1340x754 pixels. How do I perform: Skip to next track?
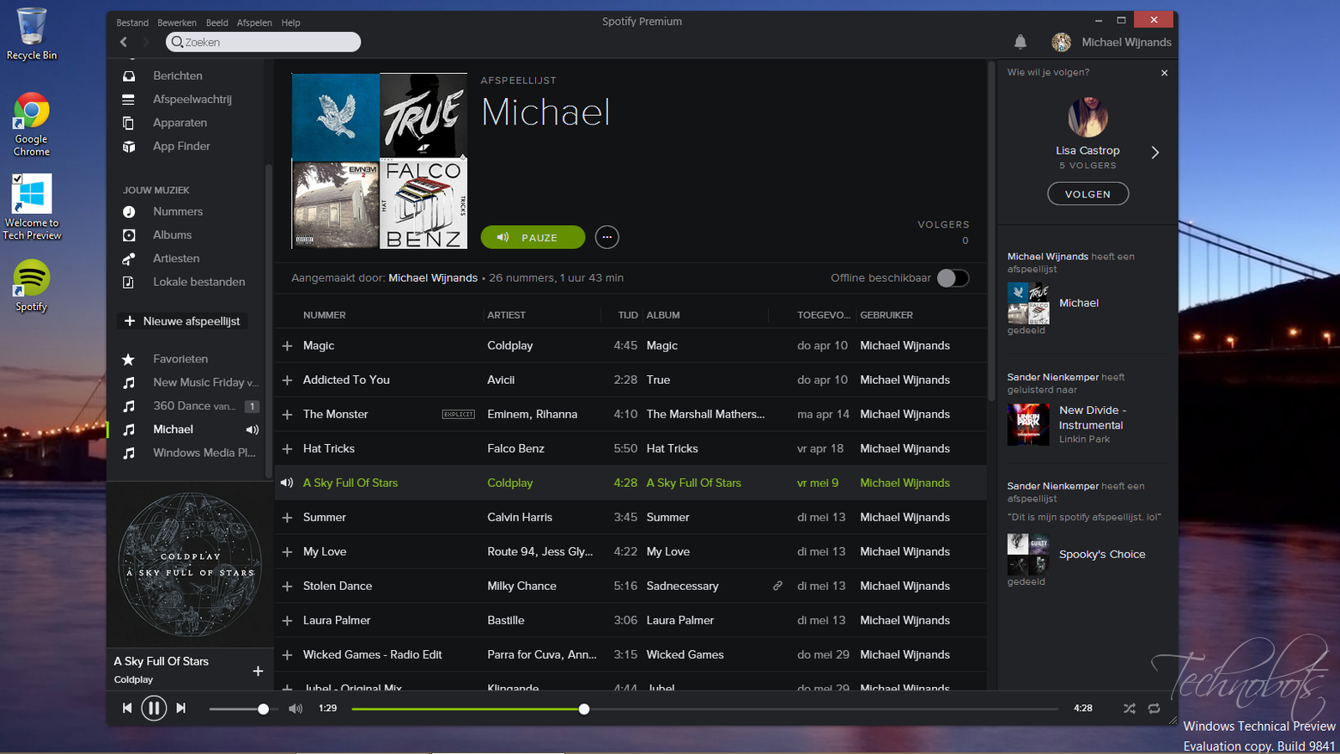(x=180, y=708)
